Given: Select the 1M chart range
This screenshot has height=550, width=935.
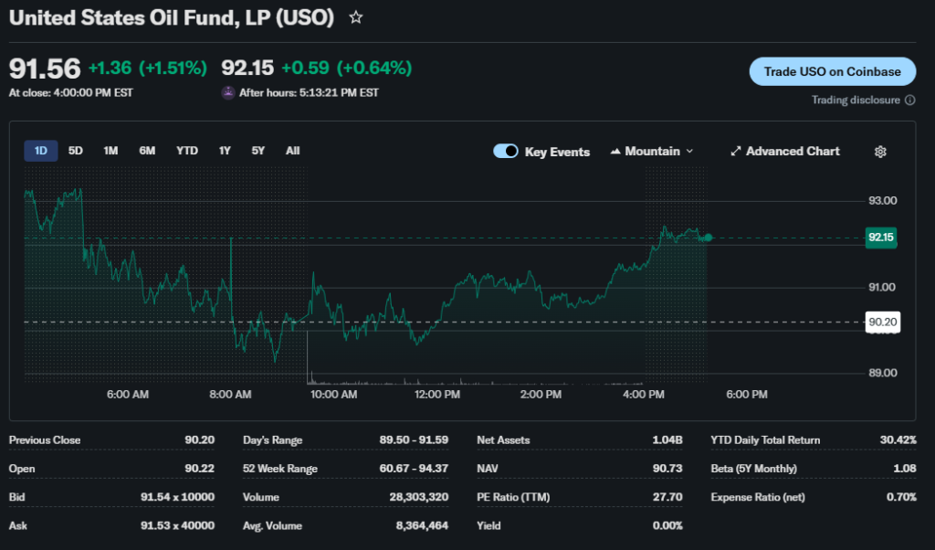Looking at the screenshot, I should coord(110,151).
